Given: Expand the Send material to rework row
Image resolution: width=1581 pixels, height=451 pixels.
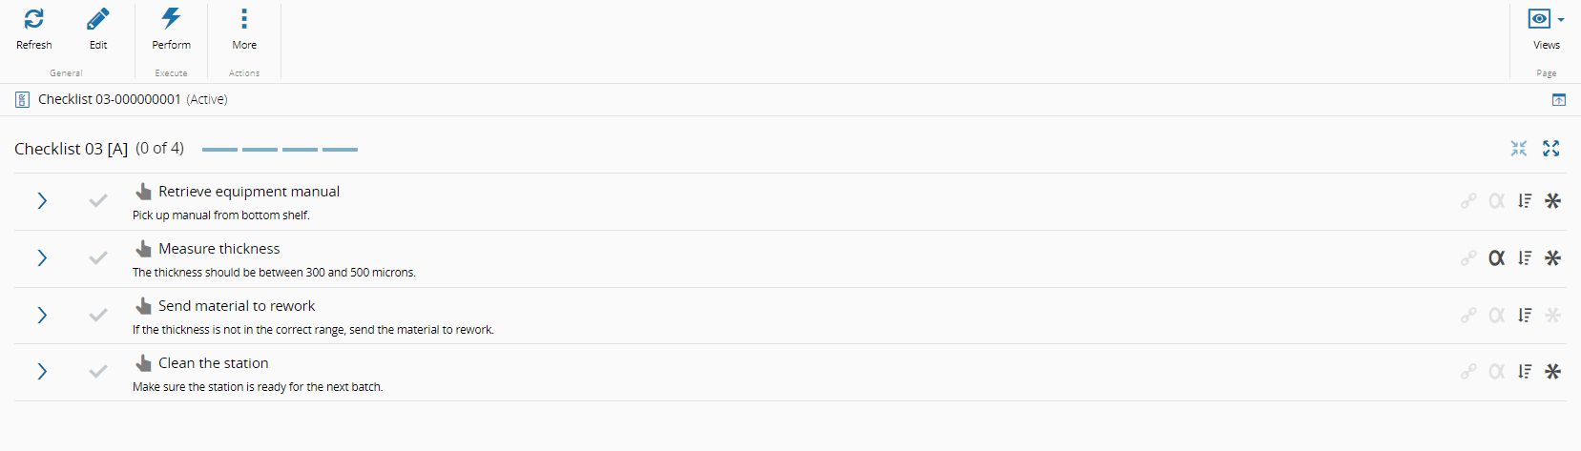Looking at the screenshot, I should click(x=42, y=316).
